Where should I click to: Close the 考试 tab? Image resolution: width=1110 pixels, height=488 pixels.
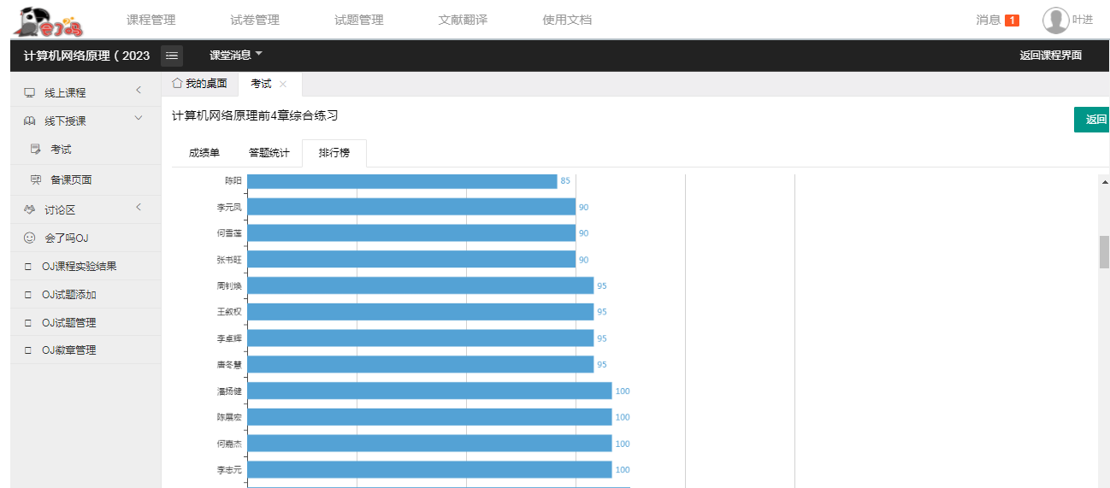coord(283,84)
